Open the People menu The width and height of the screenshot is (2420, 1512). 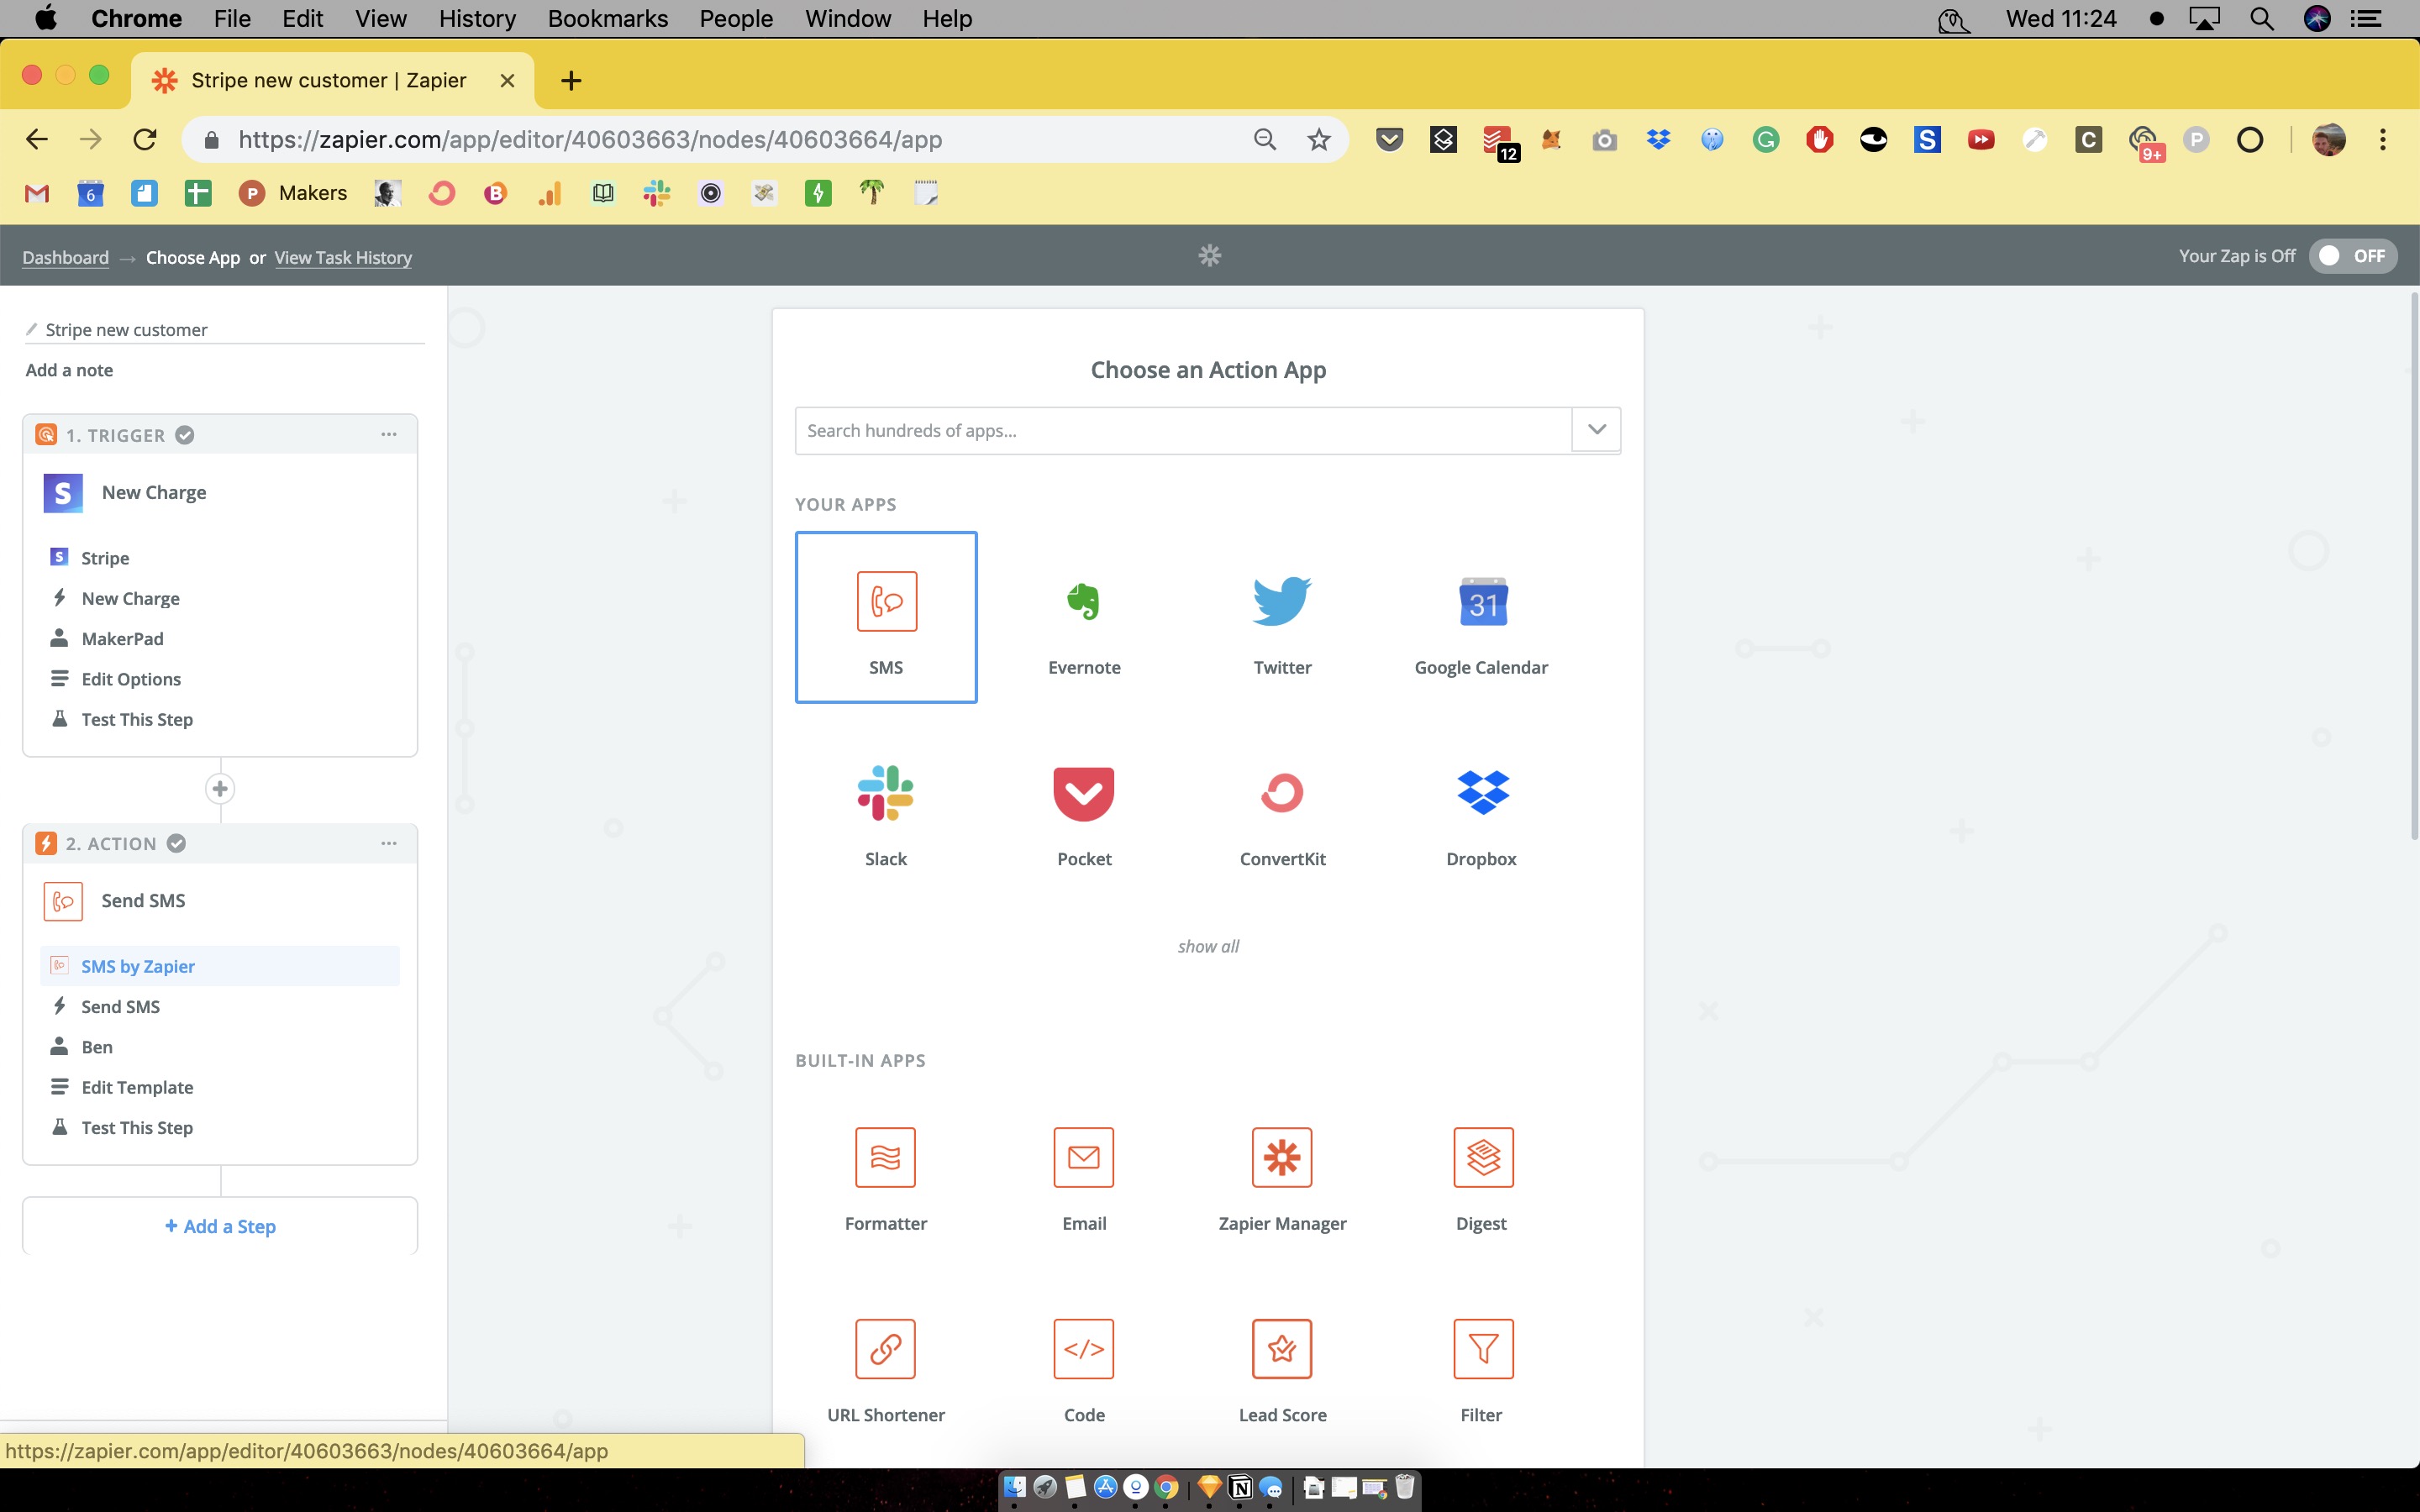736,19
